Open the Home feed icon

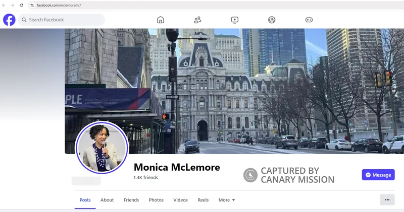161,20
